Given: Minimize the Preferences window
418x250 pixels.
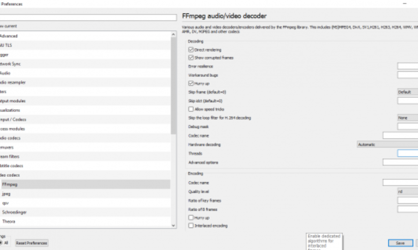Looking at the screenshot, I should tap(405, 3).
